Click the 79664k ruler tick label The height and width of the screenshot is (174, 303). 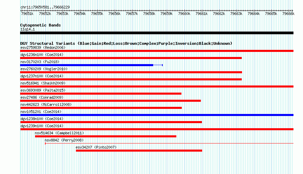(x=254, y=14)
